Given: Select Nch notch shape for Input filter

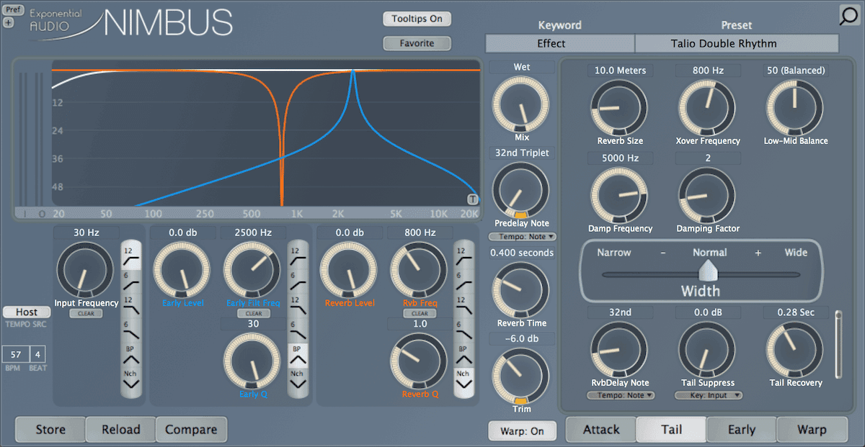Looking at the screenshot, I should tap(131, 379).
